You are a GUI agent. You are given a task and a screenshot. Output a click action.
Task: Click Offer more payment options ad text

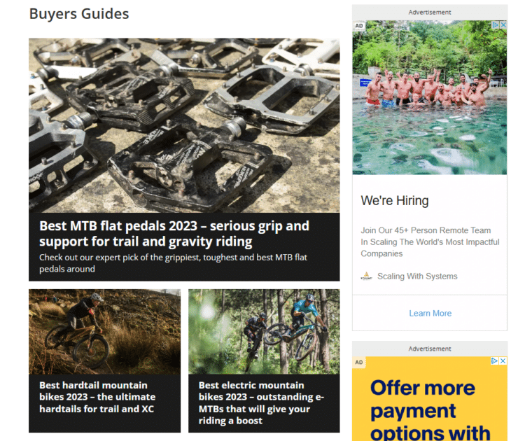coord(430,410)
